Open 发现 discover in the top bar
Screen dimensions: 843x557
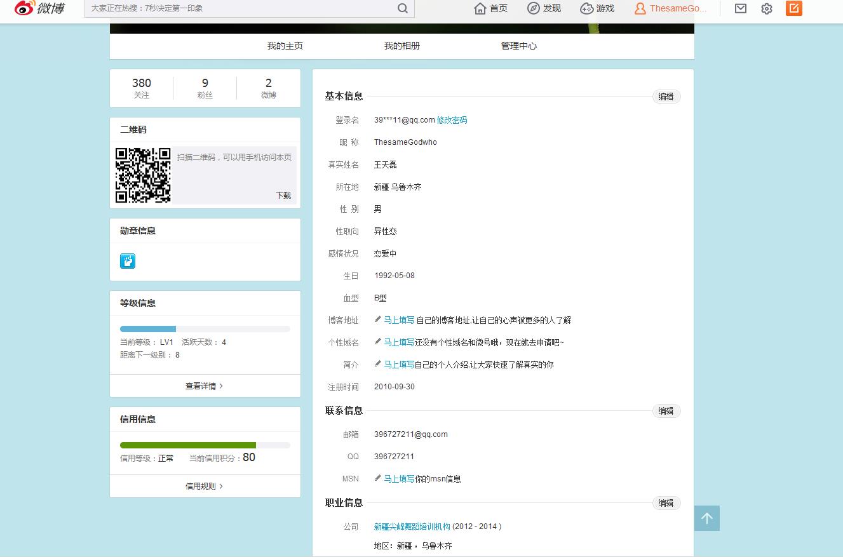click(x=544, y=8)
